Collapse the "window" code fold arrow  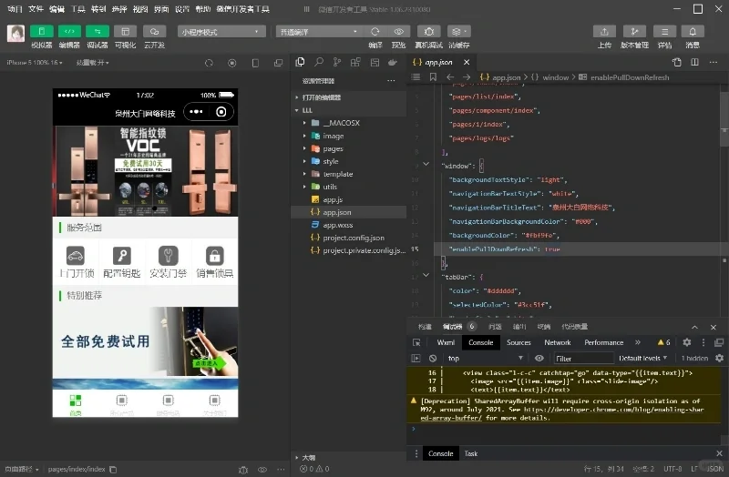tap(426, 164)
